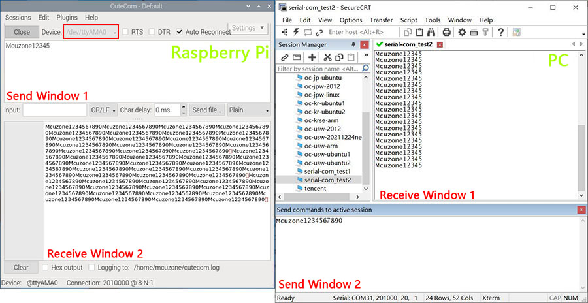Screen dimensions: 588x303
Task: Open the Device /dev/ttyAMA0 dropdown
Action: point(91,32)
